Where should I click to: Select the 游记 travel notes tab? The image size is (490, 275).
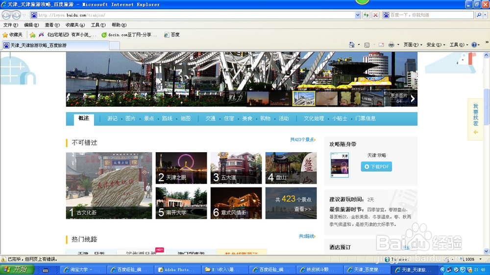(x=112, y=118)
